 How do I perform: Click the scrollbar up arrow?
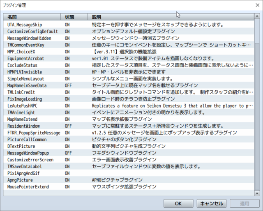(257, 16)
